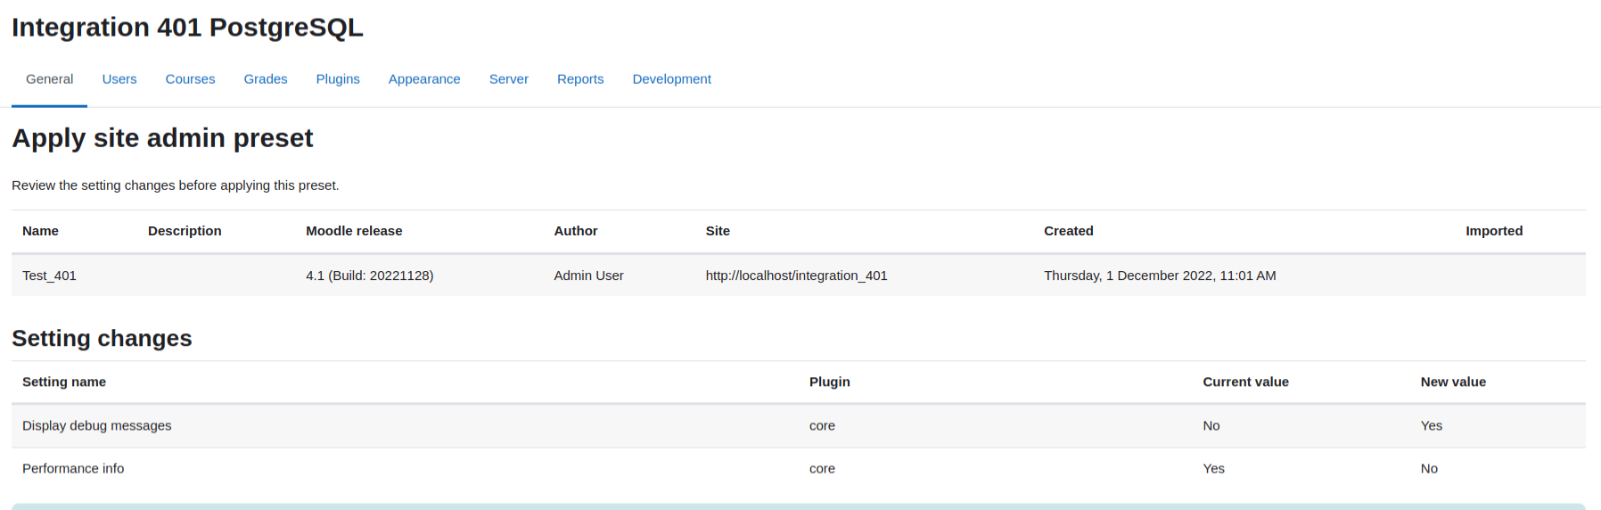Go to the Grades tab
The width and height of the screenshot is (1601, 510).
click(x=266, y=79)
